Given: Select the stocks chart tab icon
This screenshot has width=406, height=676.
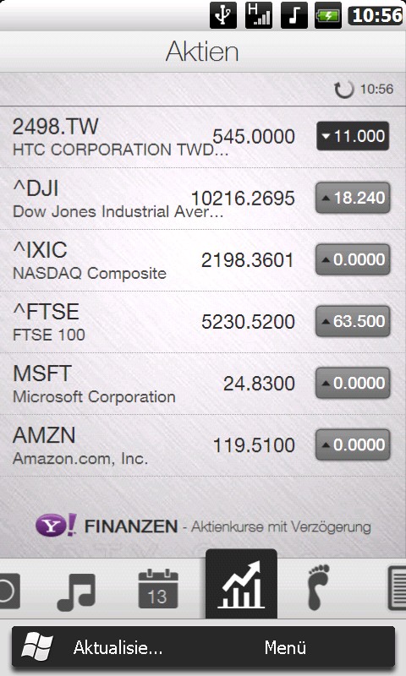Looking at the screenshot, I should click(x=241, y=584).
